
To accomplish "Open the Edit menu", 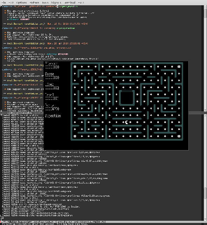I will [11, 2].
